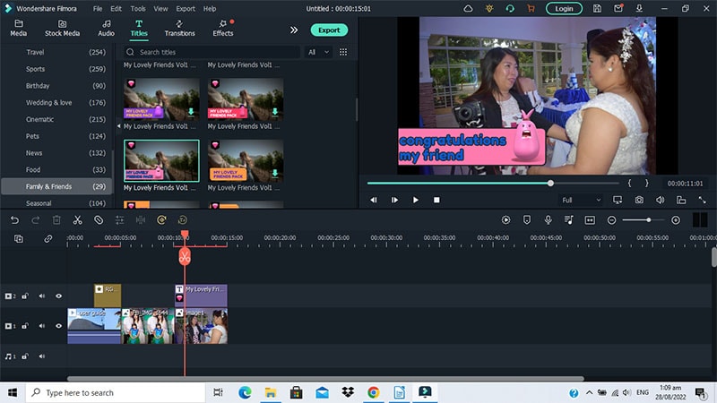This screenshot has height=403, width=717.
Task: Click the Crop tool icon
Action: pos(99,220)
